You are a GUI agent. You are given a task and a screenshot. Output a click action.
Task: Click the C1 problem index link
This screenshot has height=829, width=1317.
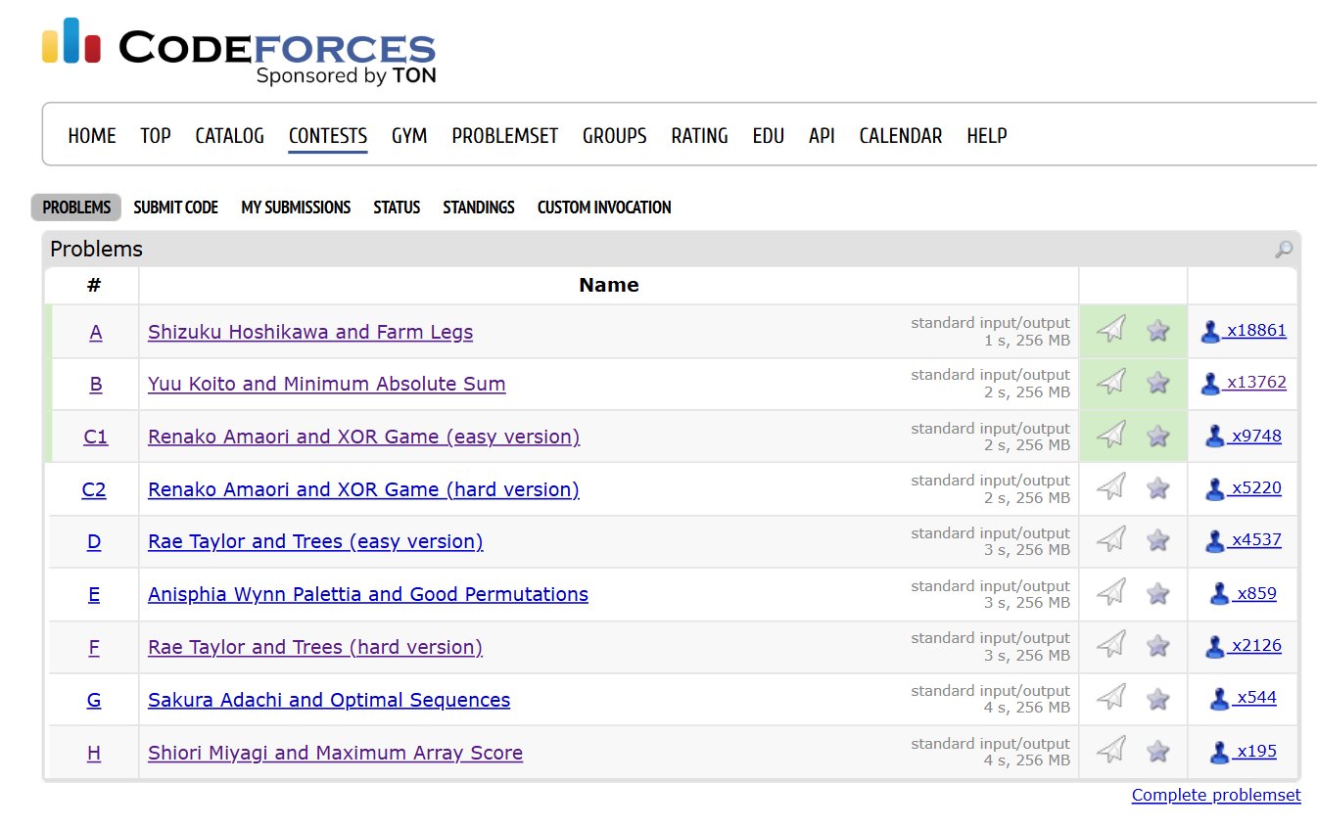(95, 437)
